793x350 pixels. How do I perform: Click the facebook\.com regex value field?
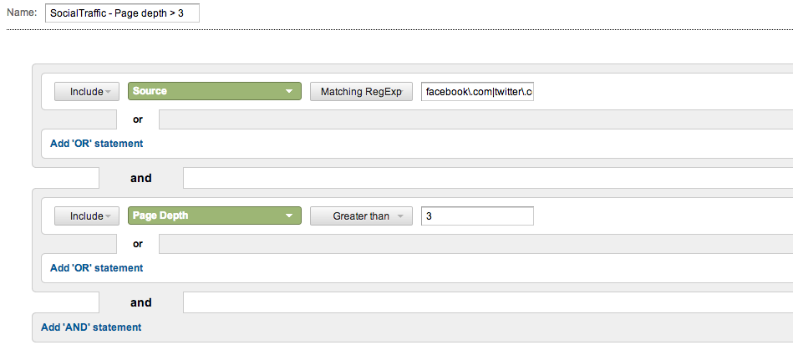(477, 91)
